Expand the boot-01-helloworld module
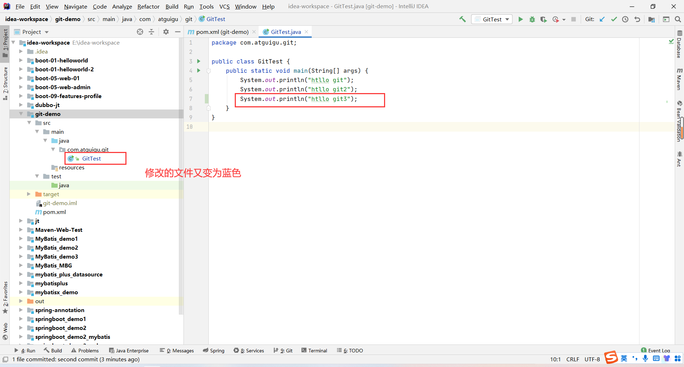The width and height of the screenshot is (684, 367). pos(21,60)
